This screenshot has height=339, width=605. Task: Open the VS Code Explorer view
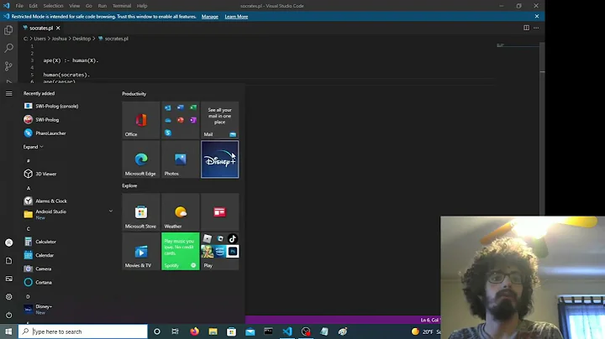pyautogui.click(x=8, y=30)
